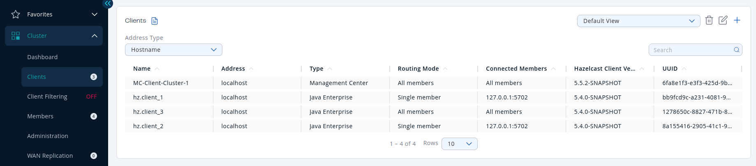Change rows per page dropdown
756x166 pixels.
(459, 144)
